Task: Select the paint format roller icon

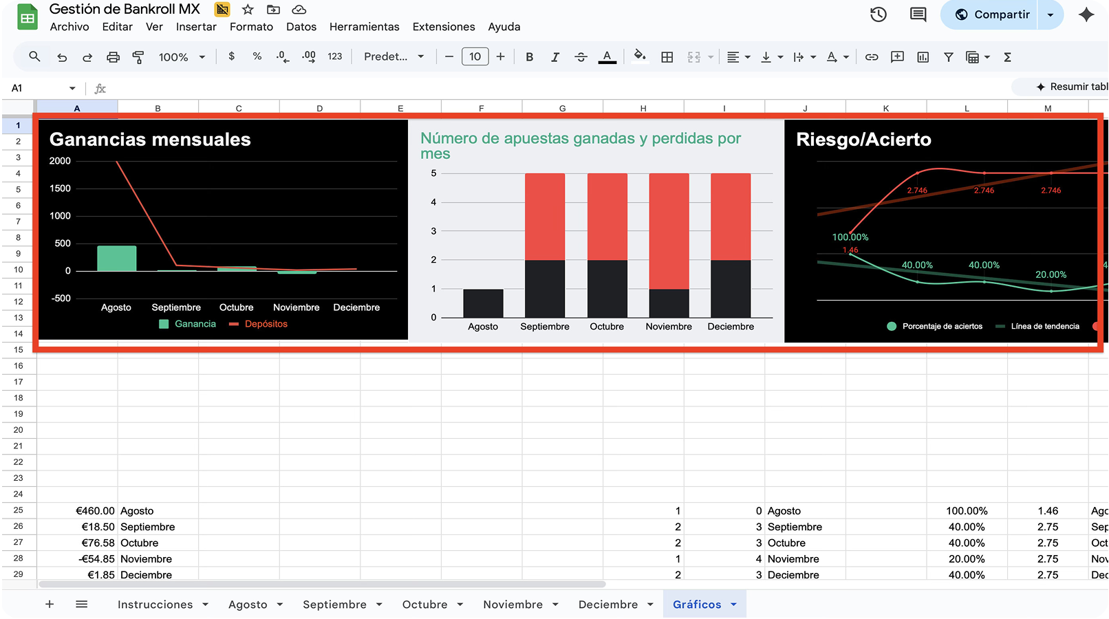Action: (x=138, y=57)
